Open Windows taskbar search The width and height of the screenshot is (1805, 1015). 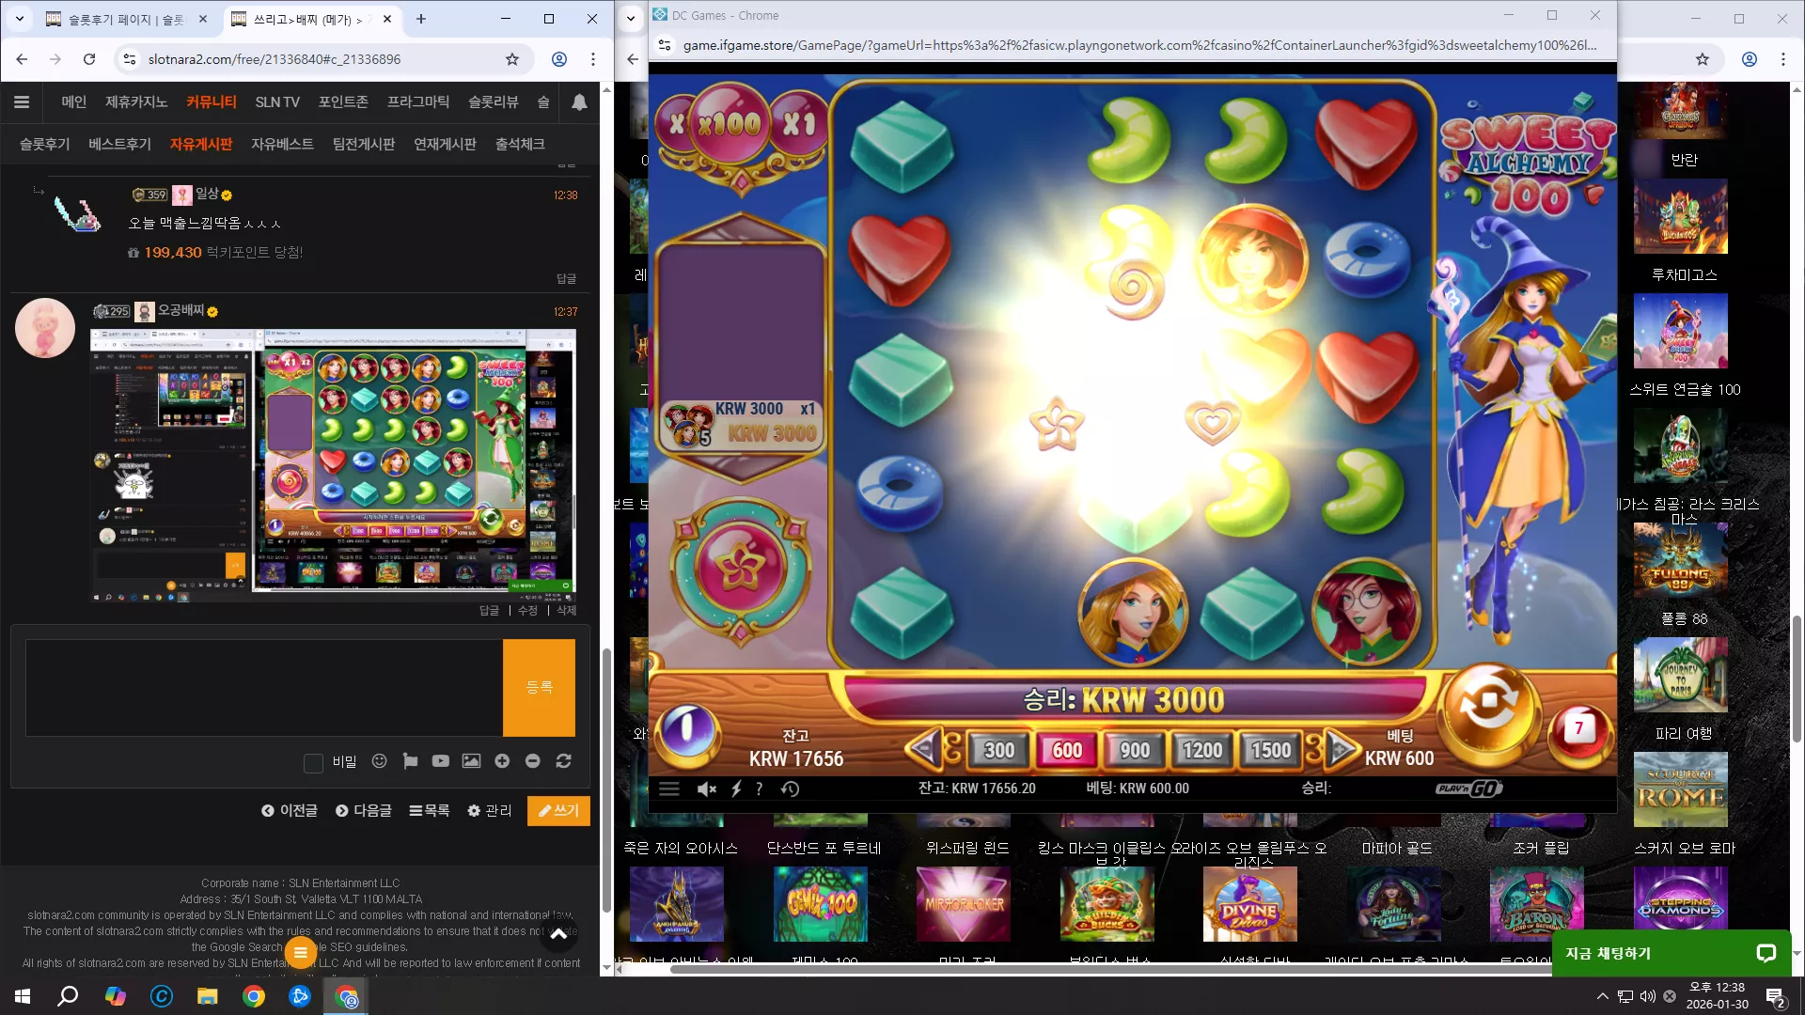point(68,996)
